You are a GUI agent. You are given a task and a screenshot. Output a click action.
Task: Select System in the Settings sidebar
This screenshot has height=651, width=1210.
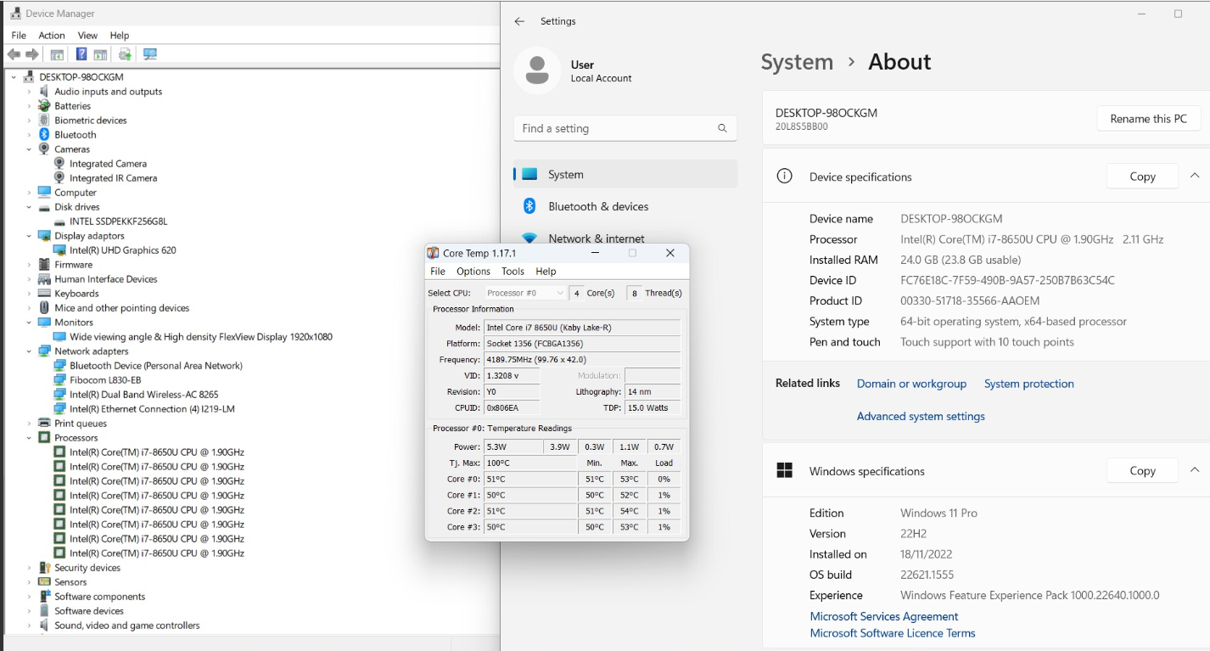click(625, 174)
